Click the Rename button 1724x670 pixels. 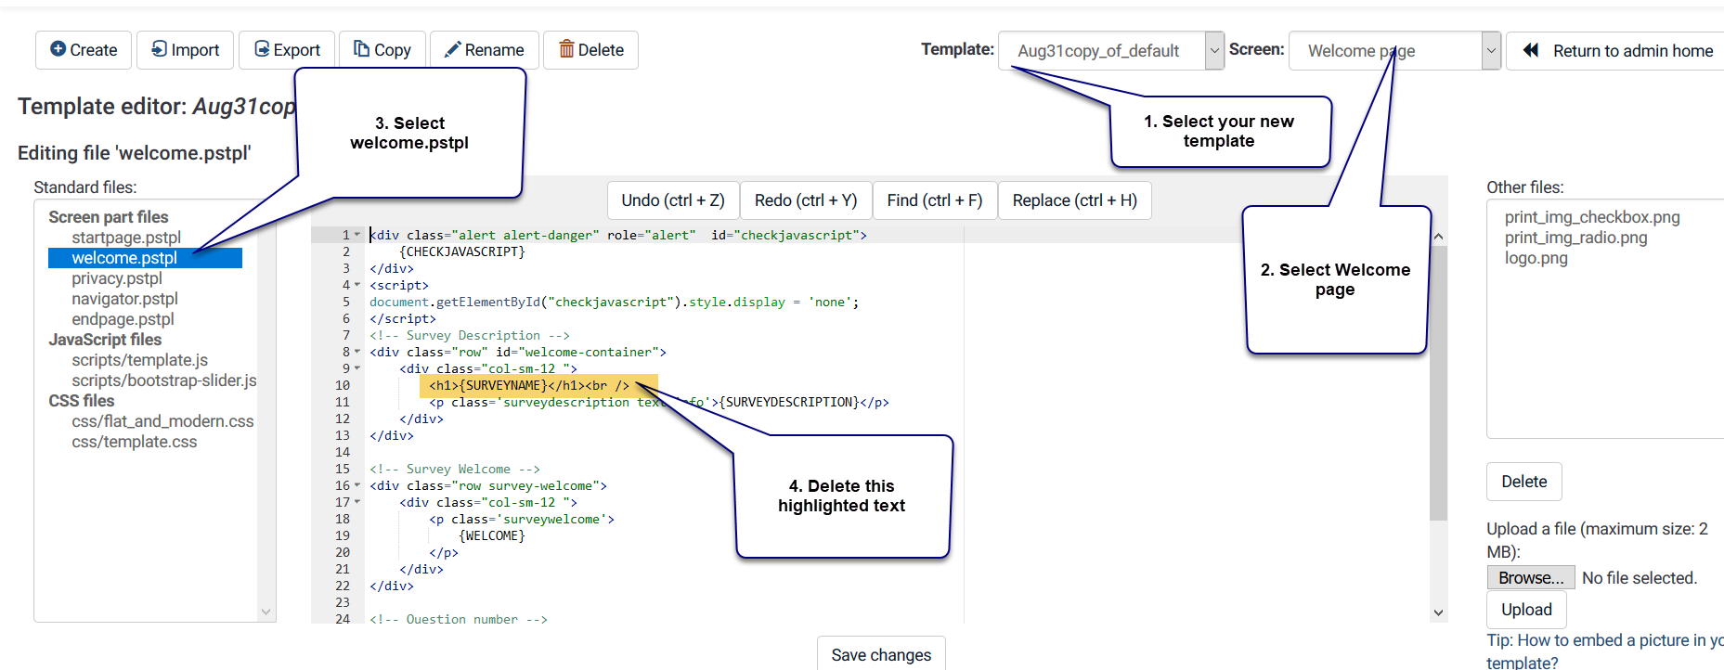coord(485,50)
